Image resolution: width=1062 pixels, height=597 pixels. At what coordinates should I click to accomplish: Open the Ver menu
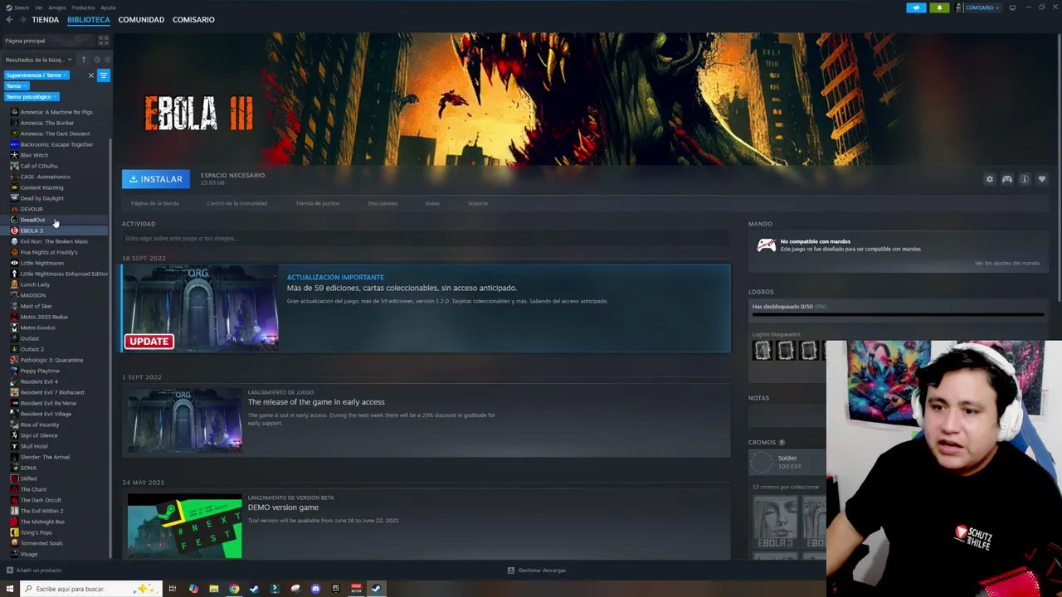(39, 7)
